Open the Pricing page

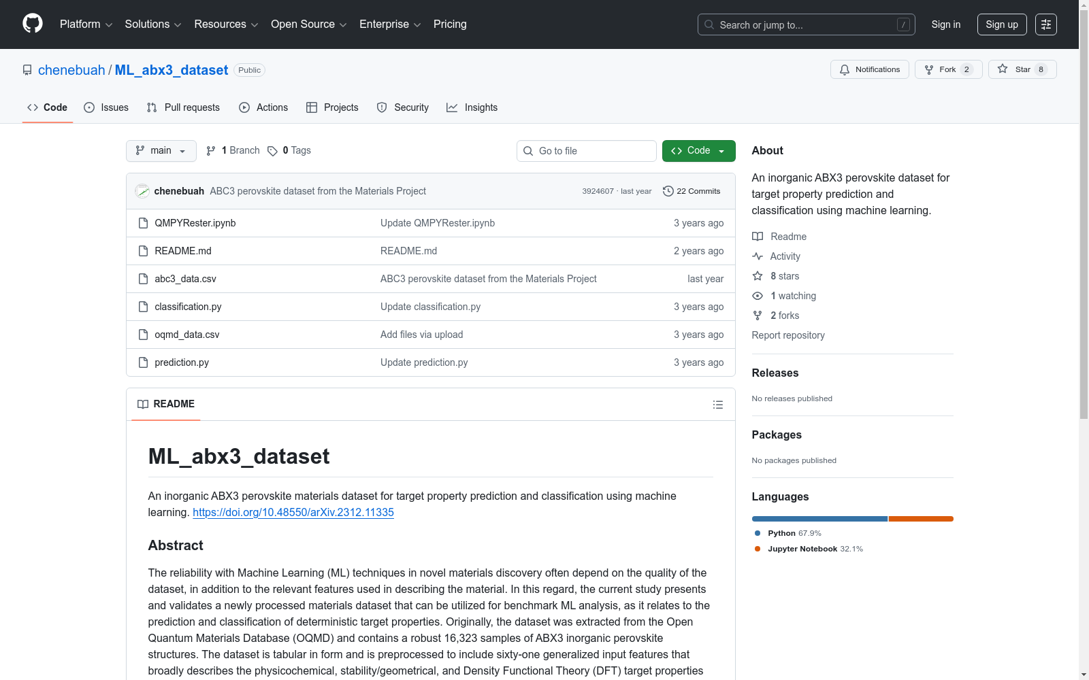[x=450, y=24]
